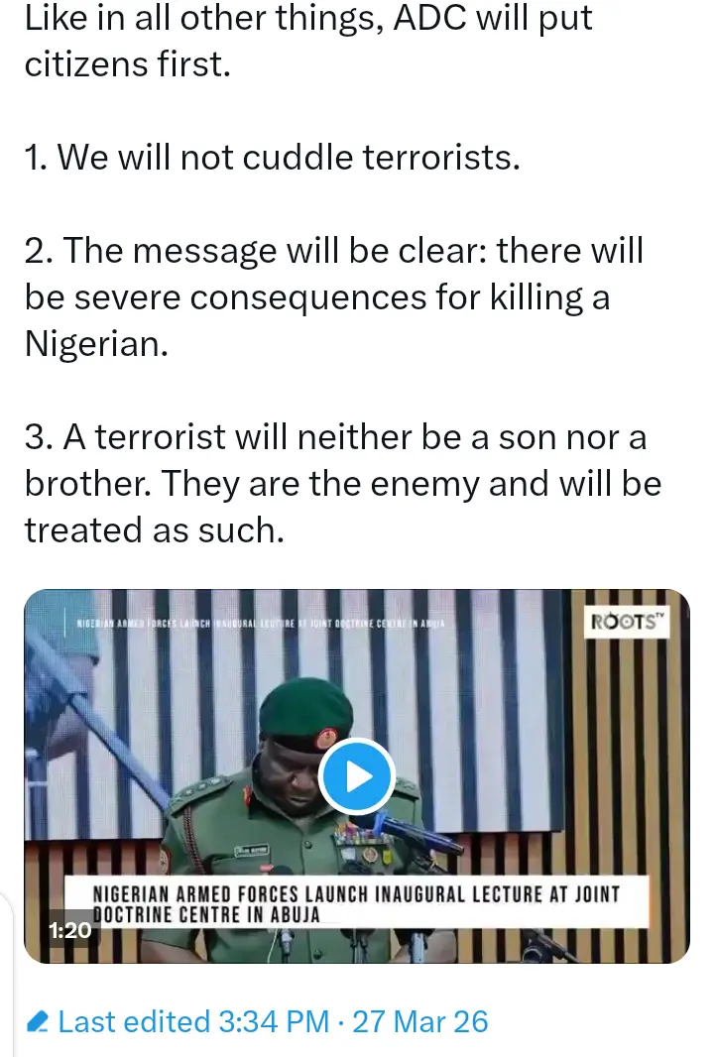Open the Last edited history link
Image resolution: width=714 pixels, height=1057 pixels.
coord(134,1022)
